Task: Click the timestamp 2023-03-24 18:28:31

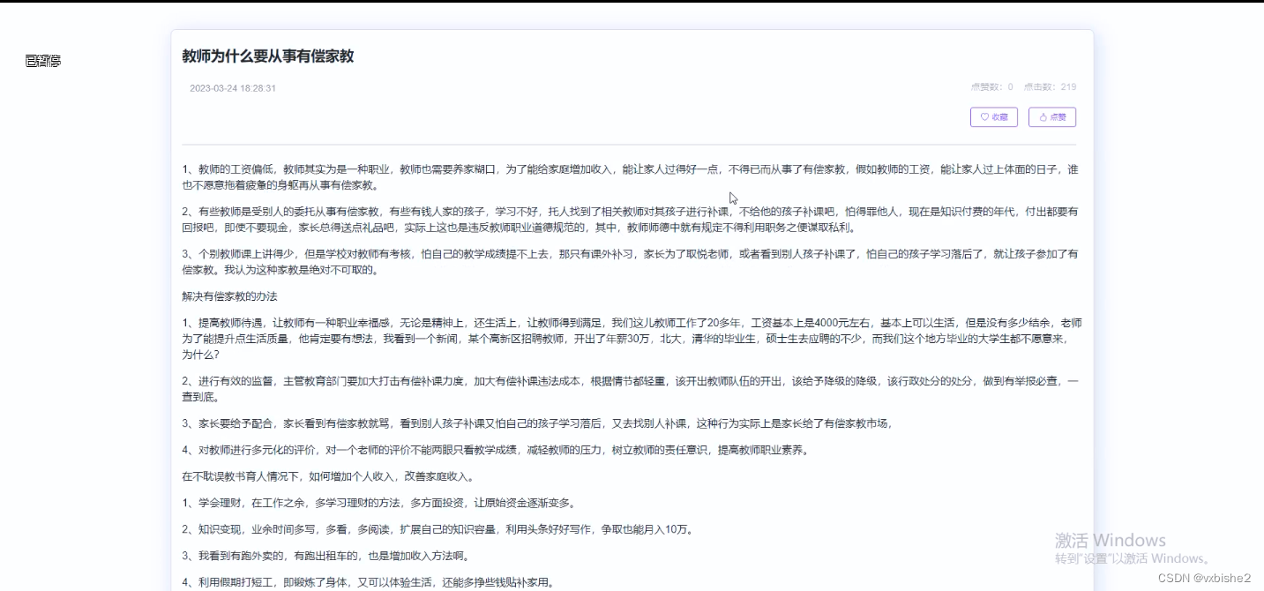Action: tap(233, 88)
